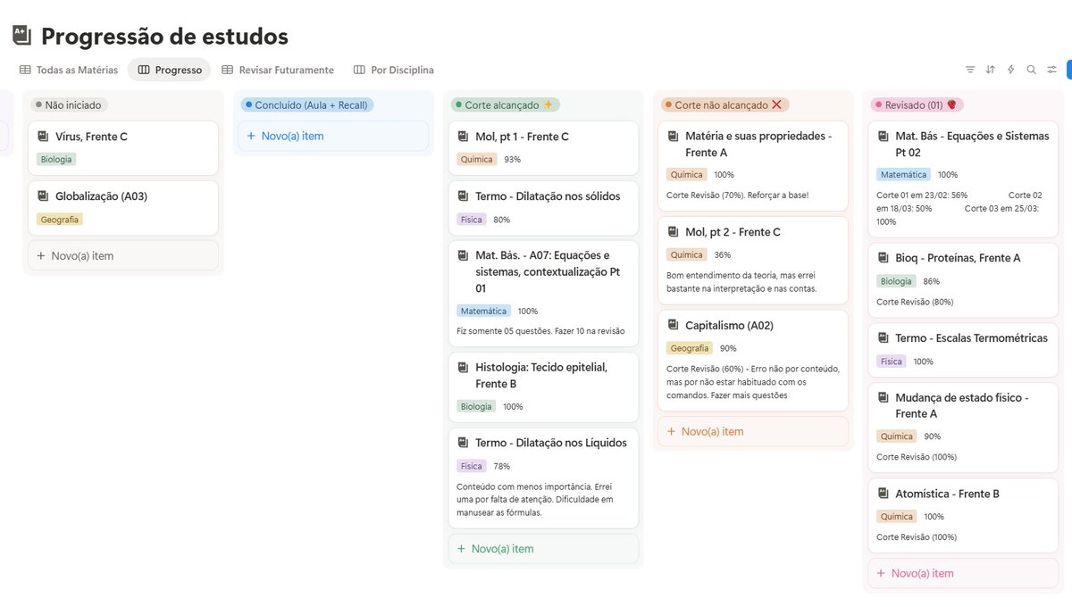This screenshot has width=1072, height=607.
Task: Click the book icon on Termo - Dilatação nos Líquidos
Action: (463, 443)
